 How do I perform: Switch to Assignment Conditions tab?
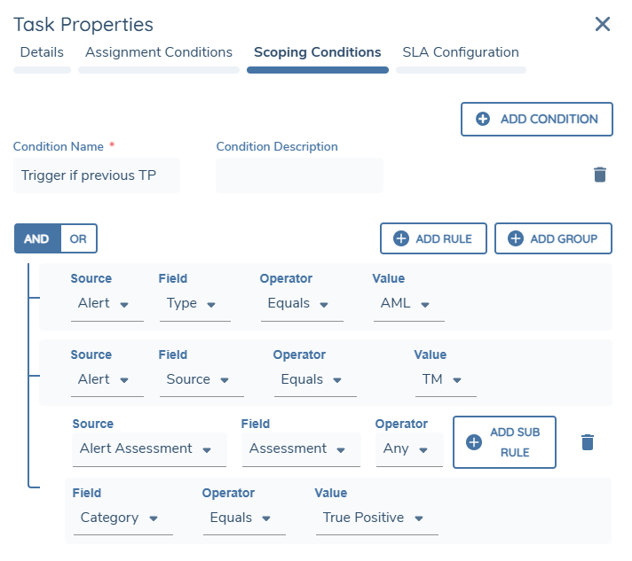159,52
